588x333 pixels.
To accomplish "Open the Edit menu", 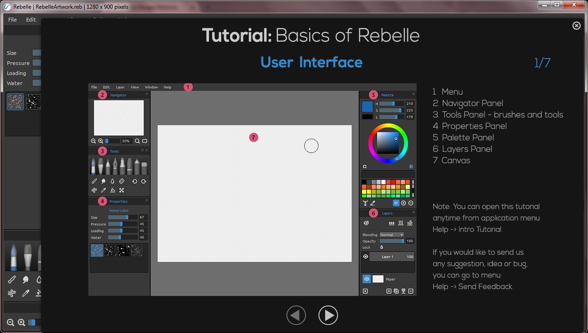I will tap(31, 20).
